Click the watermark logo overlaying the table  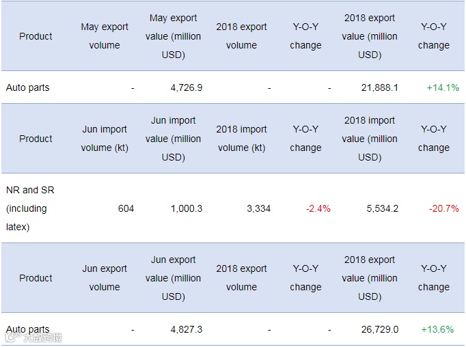point(34,337)
